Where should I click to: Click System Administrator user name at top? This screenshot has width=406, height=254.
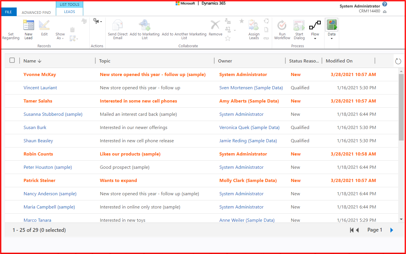click(x=360, y=6)
